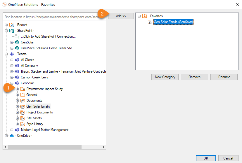Click the New Category button
Image resolution: width=242 pixels, height=163 pixels.
click(x=165, y=77)
